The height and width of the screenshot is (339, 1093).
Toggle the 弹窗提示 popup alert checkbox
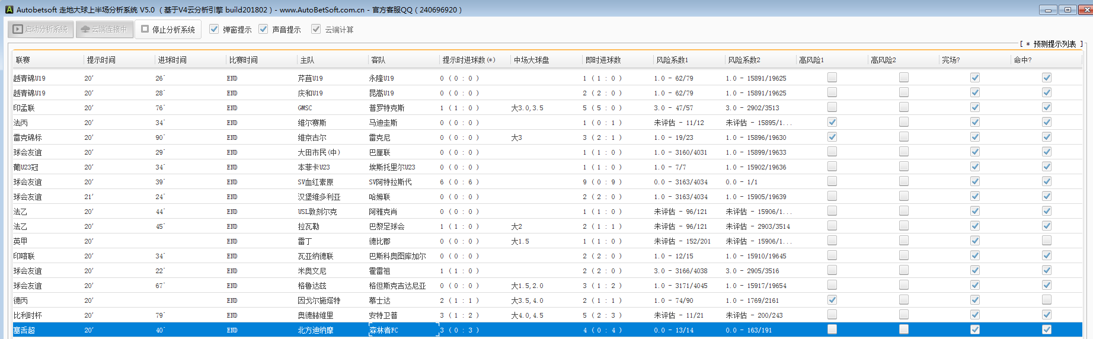[215, 29]
